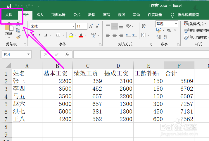Expand the Borders dropdown arrow
This screenshot has height=141, width=209.
pyautogui.click(x=63, y=35)
